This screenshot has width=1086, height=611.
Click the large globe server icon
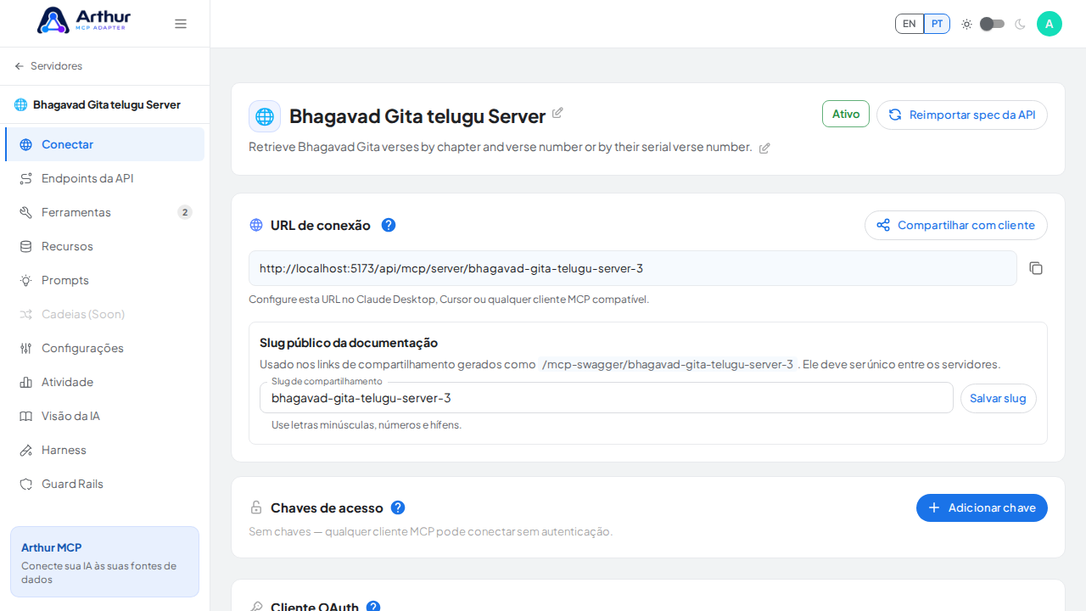(x=265, y=116)
